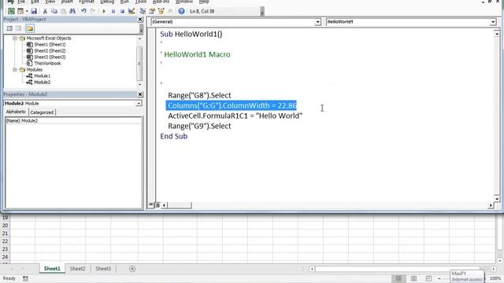Select Module2 in project tree

(x=43, y=82)
